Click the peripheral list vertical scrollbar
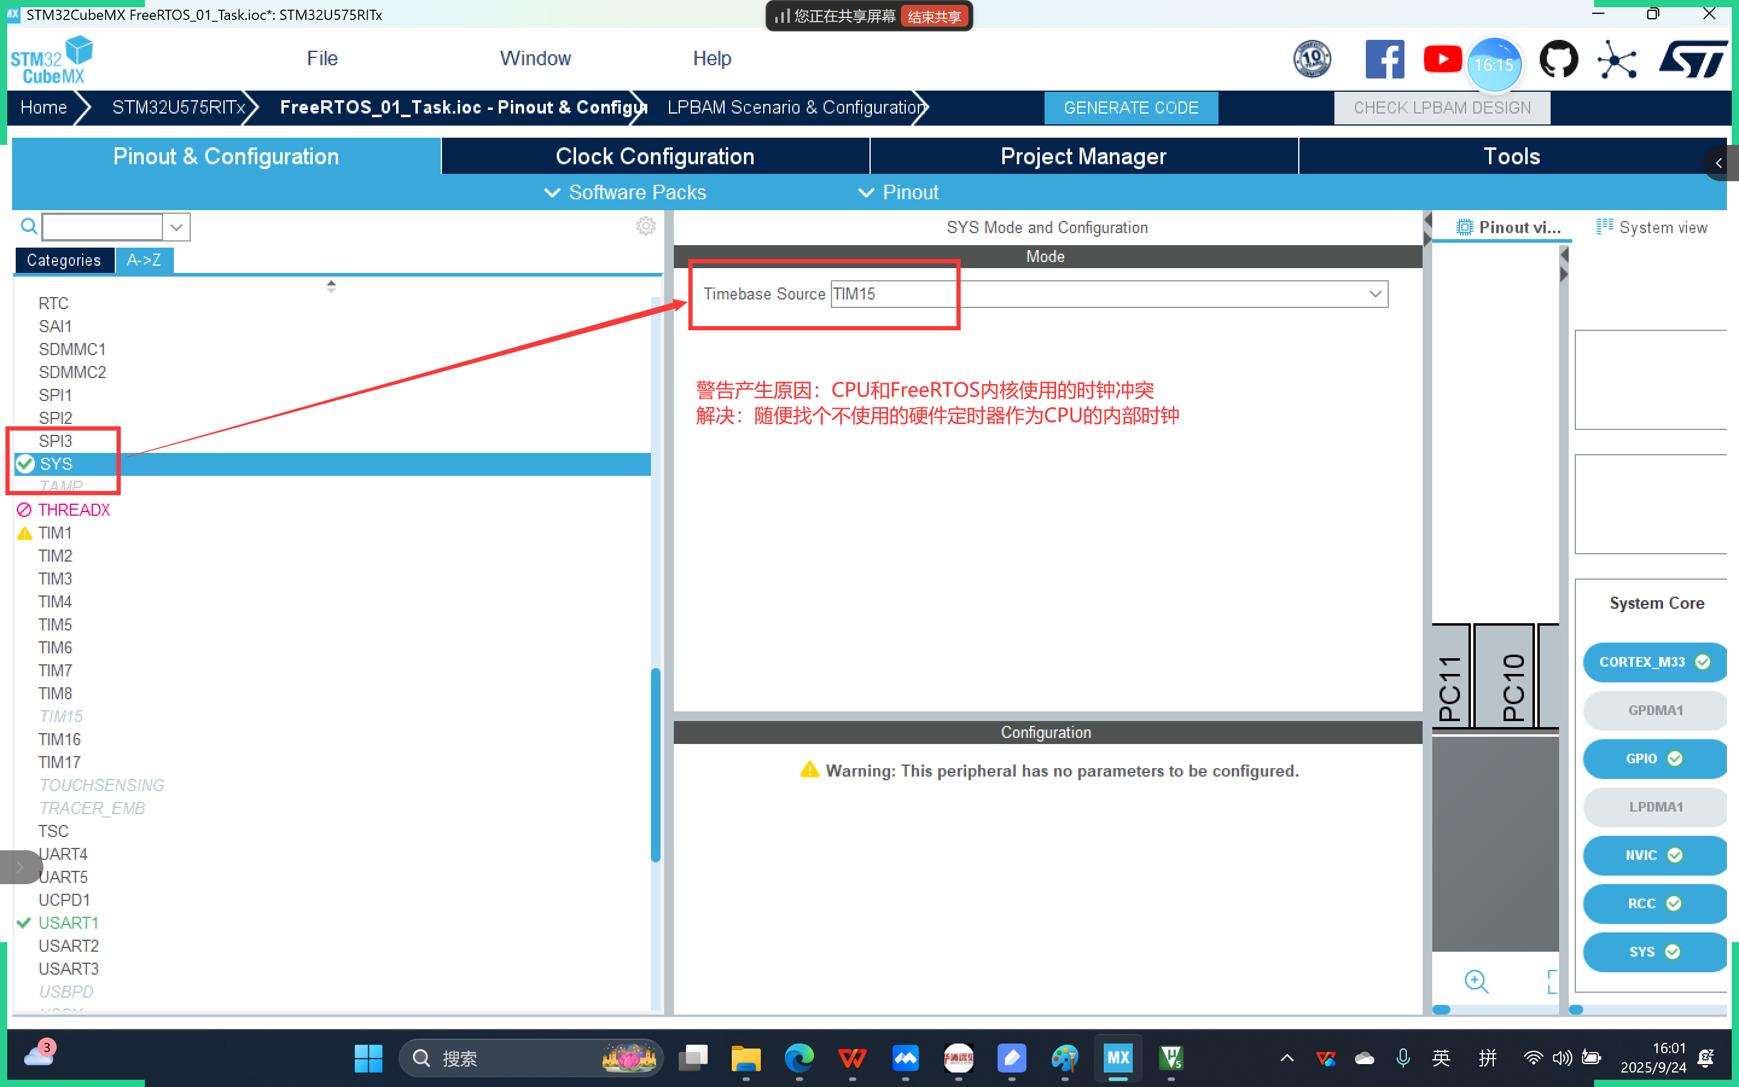The width and height of the screenshot is (1739, 1087). click(x=655, y=764)
